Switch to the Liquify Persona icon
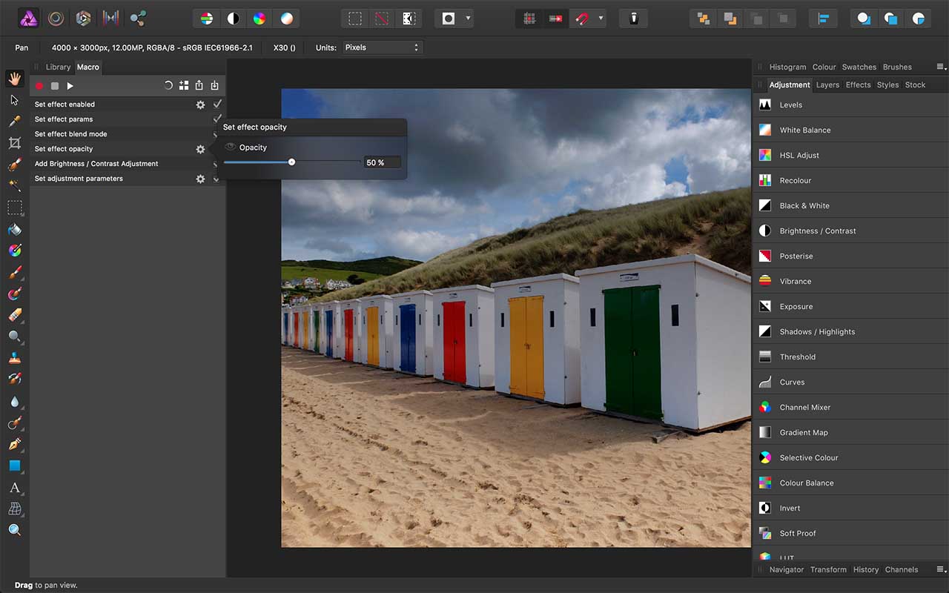 tap(56, 19)
